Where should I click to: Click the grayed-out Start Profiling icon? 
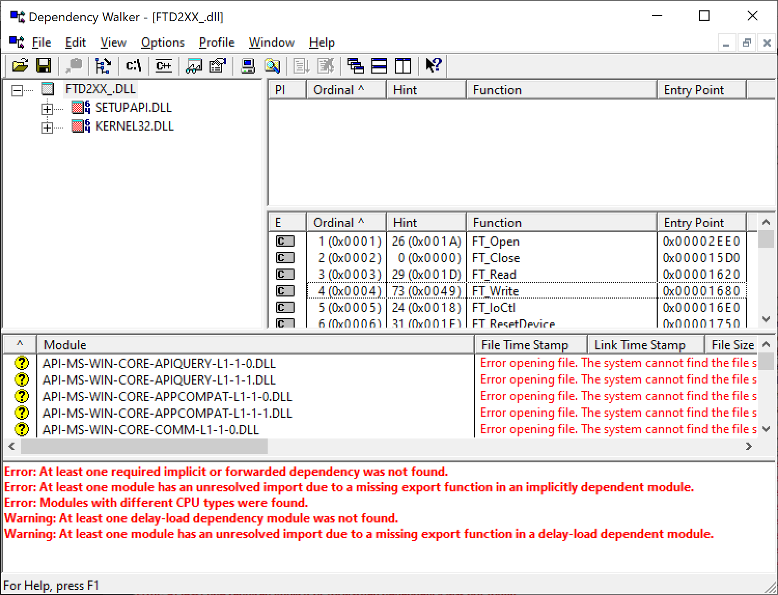tap(302, 66)
